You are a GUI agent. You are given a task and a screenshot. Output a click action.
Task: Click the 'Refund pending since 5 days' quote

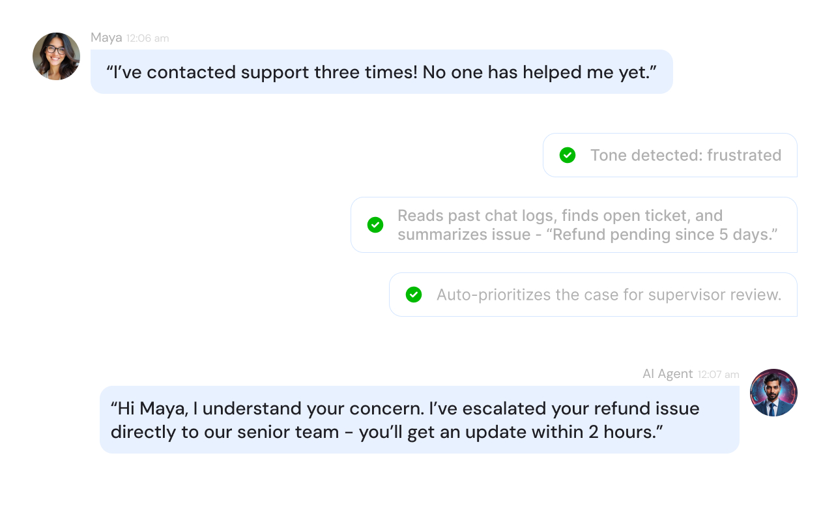[665, 235]
